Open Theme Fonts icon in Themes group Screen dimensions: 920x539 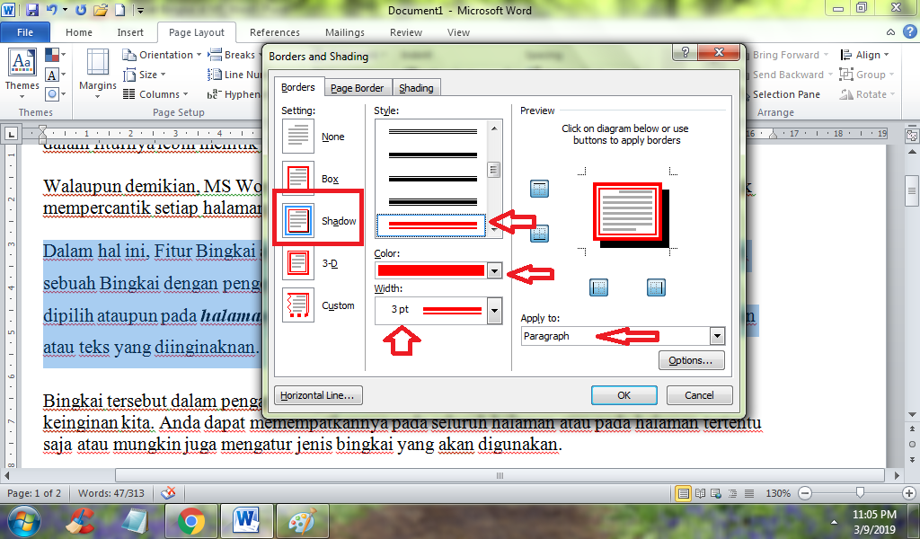55,75
